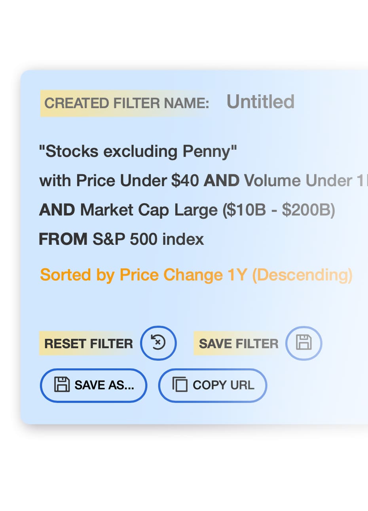Viewport: 368px width, 511px height.
Task: Click the S&P 500 index source
Action: tap(148, 239)
